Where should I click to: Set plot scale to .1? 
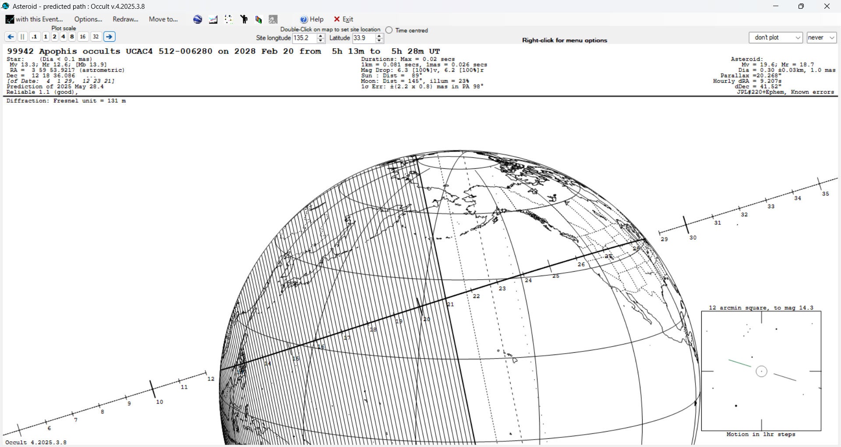[35, 37]
